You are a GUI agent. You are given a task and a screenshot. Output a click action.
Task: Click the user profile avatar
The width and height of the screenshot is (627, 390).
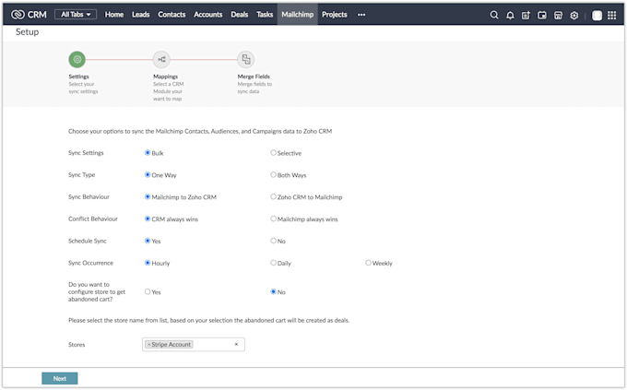pyautogui.click(x=597, y=15)
